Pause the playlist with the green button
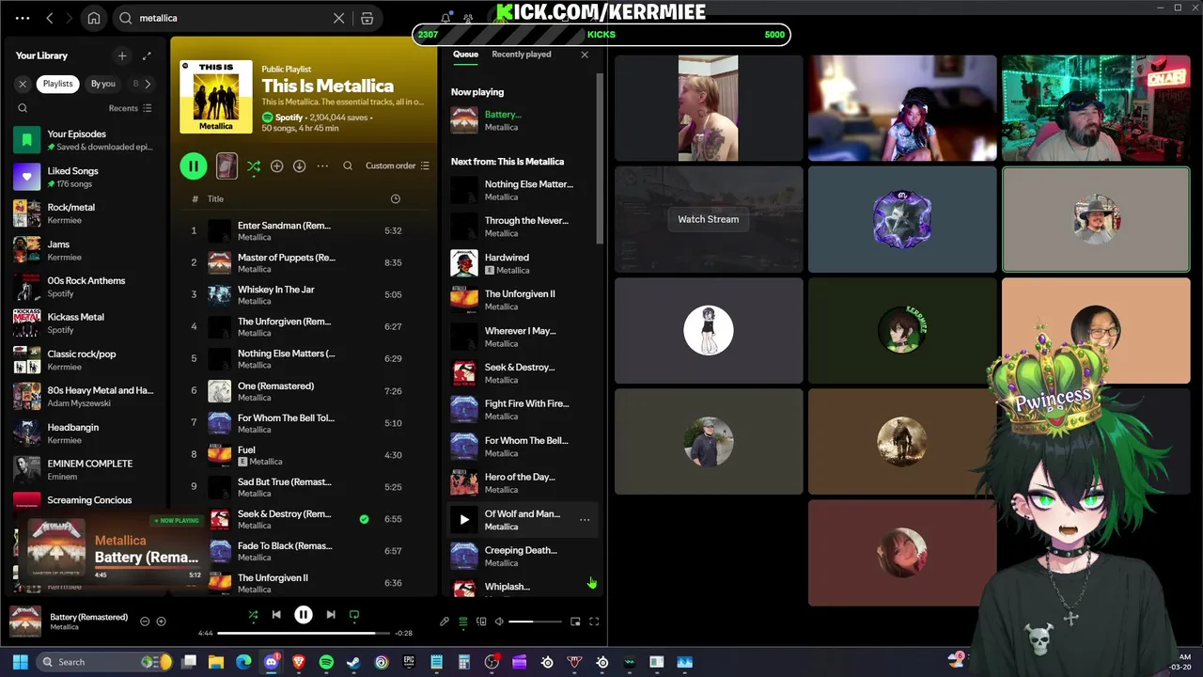Viewport: 1203px width, 677px height. click(x=194, y=166)
